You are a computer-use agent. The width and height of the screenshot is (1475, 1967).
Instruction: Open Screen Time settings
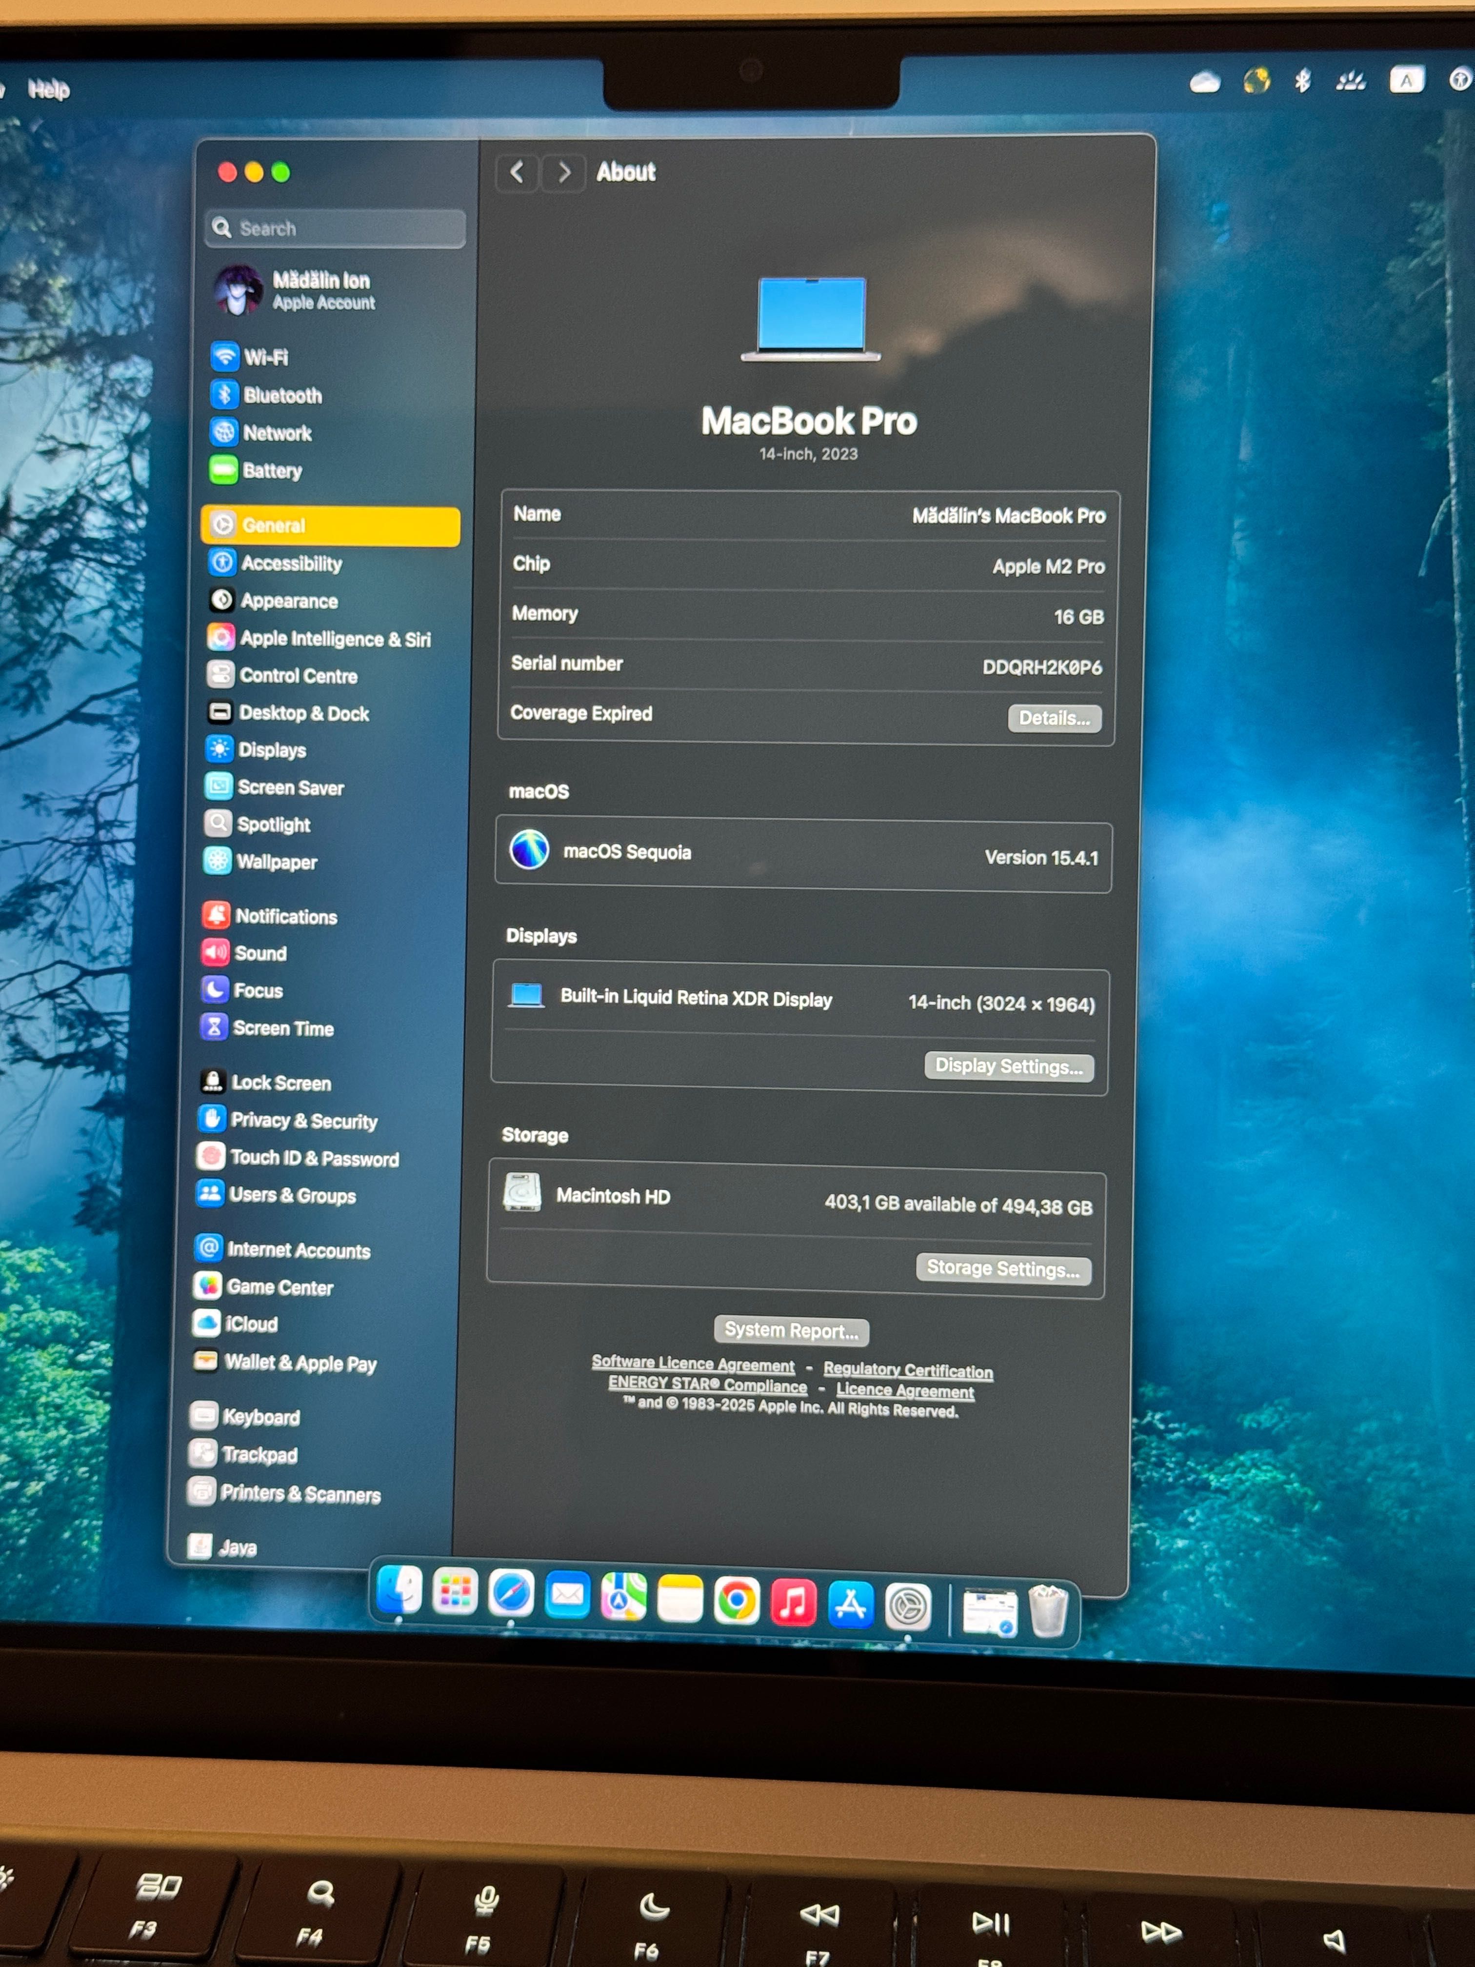pos(268,1028)
